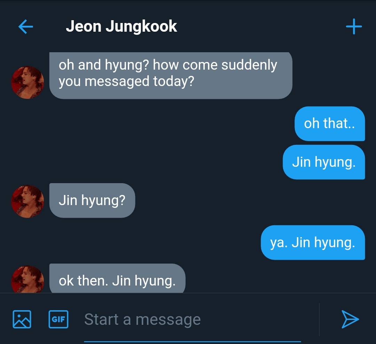
Task: Open the GIF picker icon
Action: click(58, 319)
